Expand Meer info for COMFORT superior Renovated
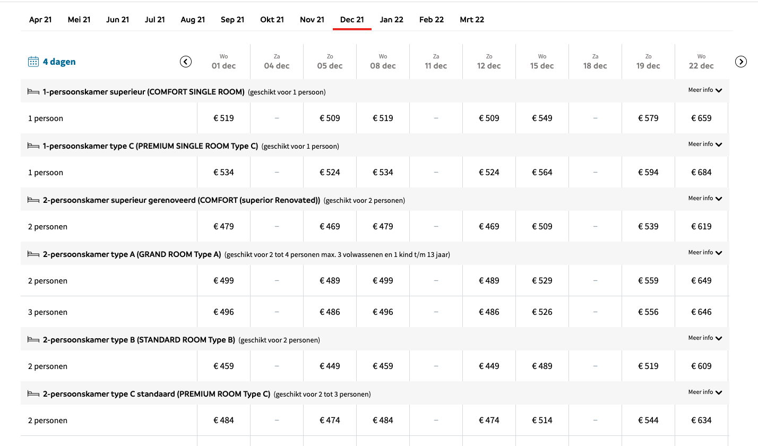This screenshot has width=758, height=446. tap(705, 199)
